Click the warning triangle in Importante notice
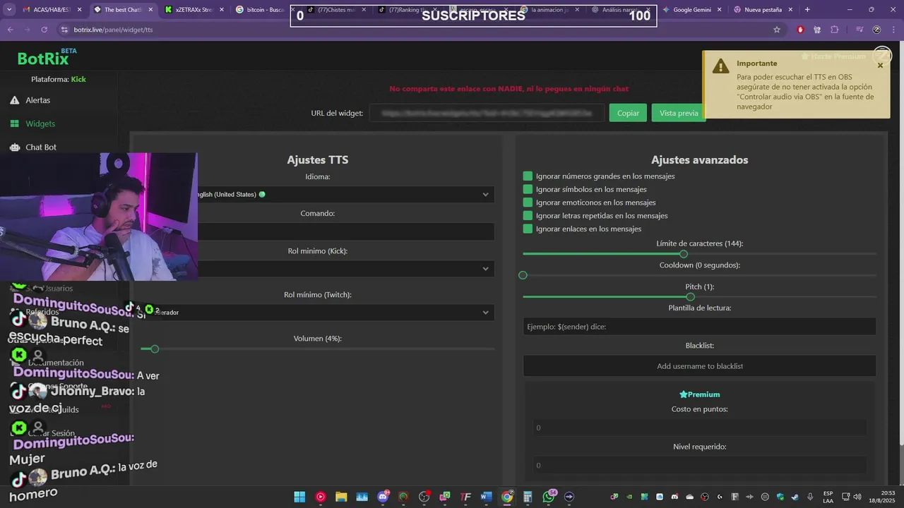904x508 pixels. coord(720,66)
